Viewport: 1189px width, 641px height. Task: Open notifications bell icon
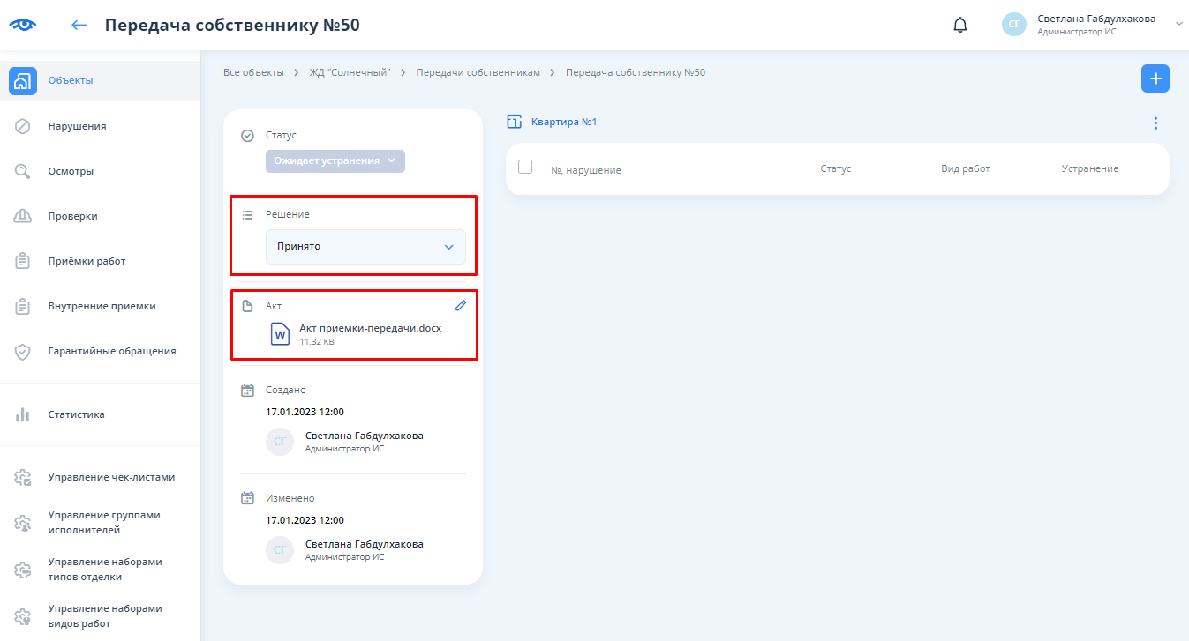(x=960, y=25)
